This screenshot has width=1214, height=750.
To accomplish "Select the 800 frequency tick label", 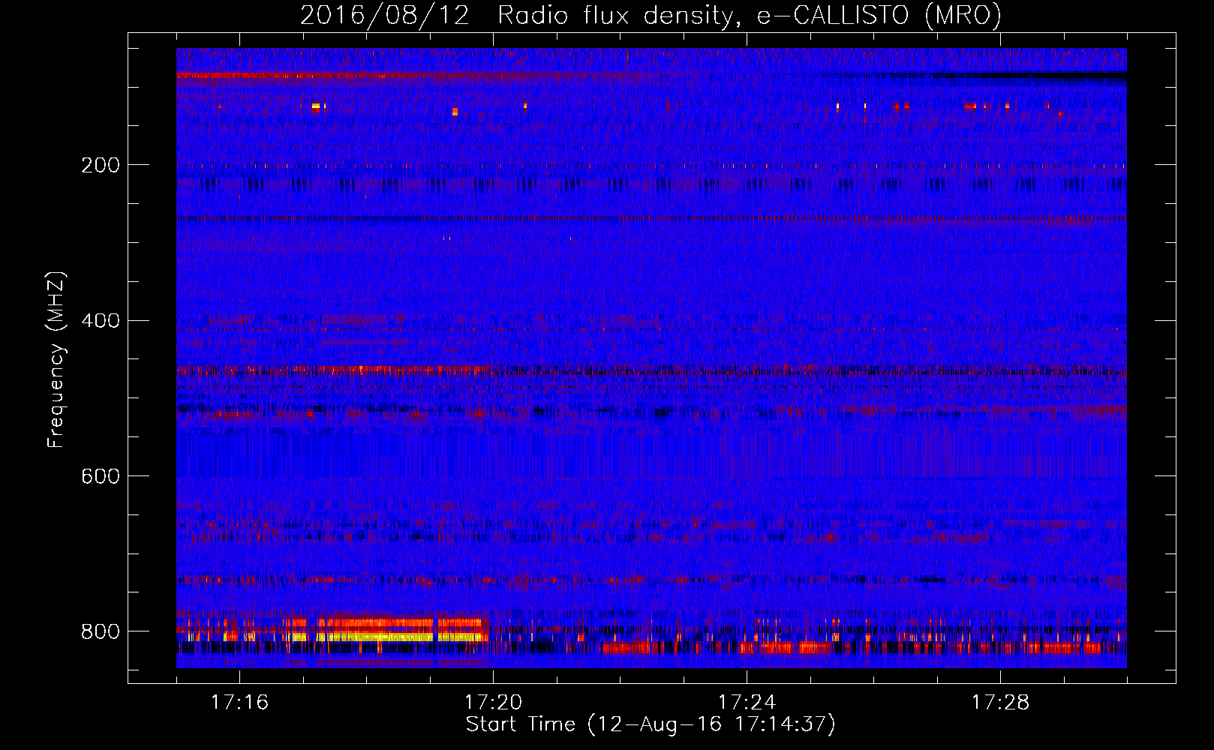I will click(x=101, y=631).
